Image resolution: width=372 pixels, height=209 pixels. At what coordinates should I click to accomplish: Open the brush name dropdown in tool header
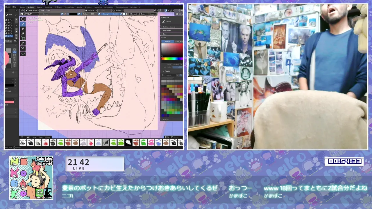29,14
